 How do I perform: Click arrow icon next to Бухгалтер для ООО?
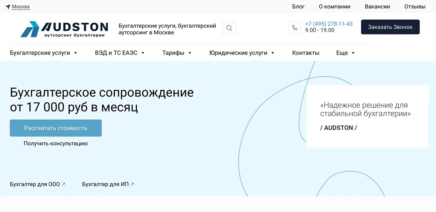coord(63,184)
